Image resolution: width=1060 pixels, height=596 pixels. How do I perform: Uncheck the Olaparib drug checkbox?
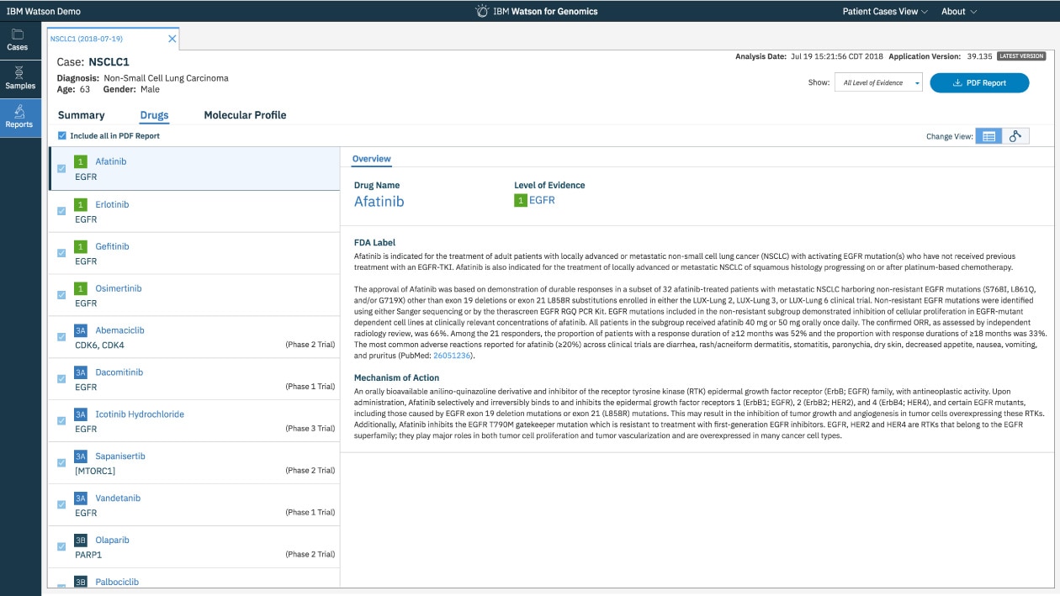[x=61, y=546]
